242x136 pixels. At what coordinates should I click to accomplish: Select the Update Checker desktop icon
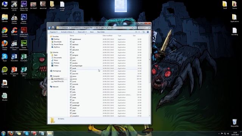(14, 19)
